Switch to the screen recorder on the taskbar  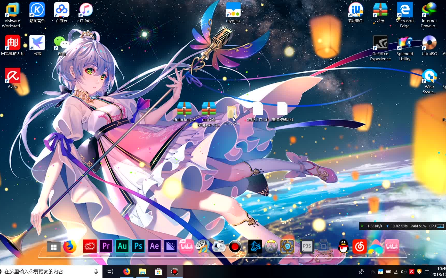(175, 272)
